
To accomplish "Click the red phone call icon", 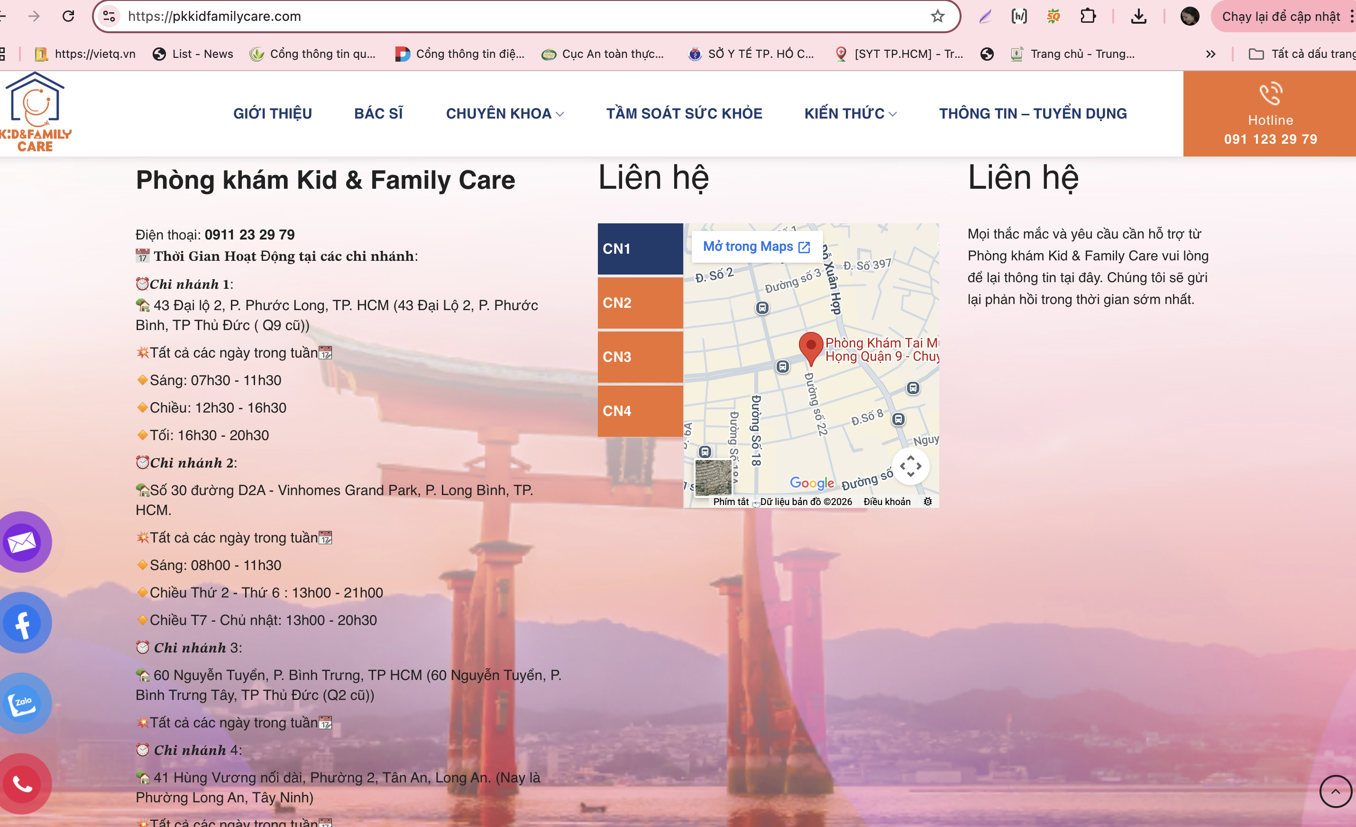I will coord(22,783).
